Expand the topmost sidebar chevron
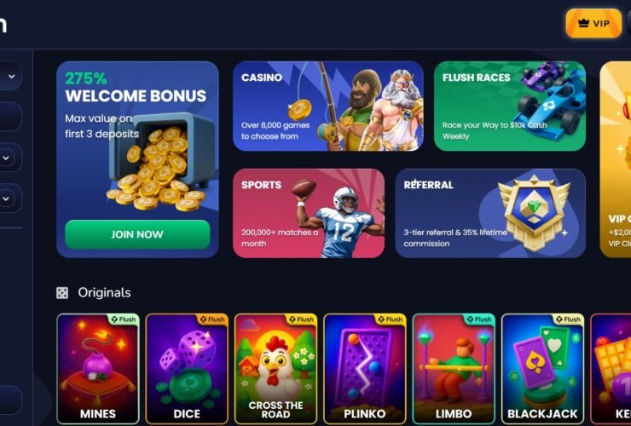 coord(12,76)
